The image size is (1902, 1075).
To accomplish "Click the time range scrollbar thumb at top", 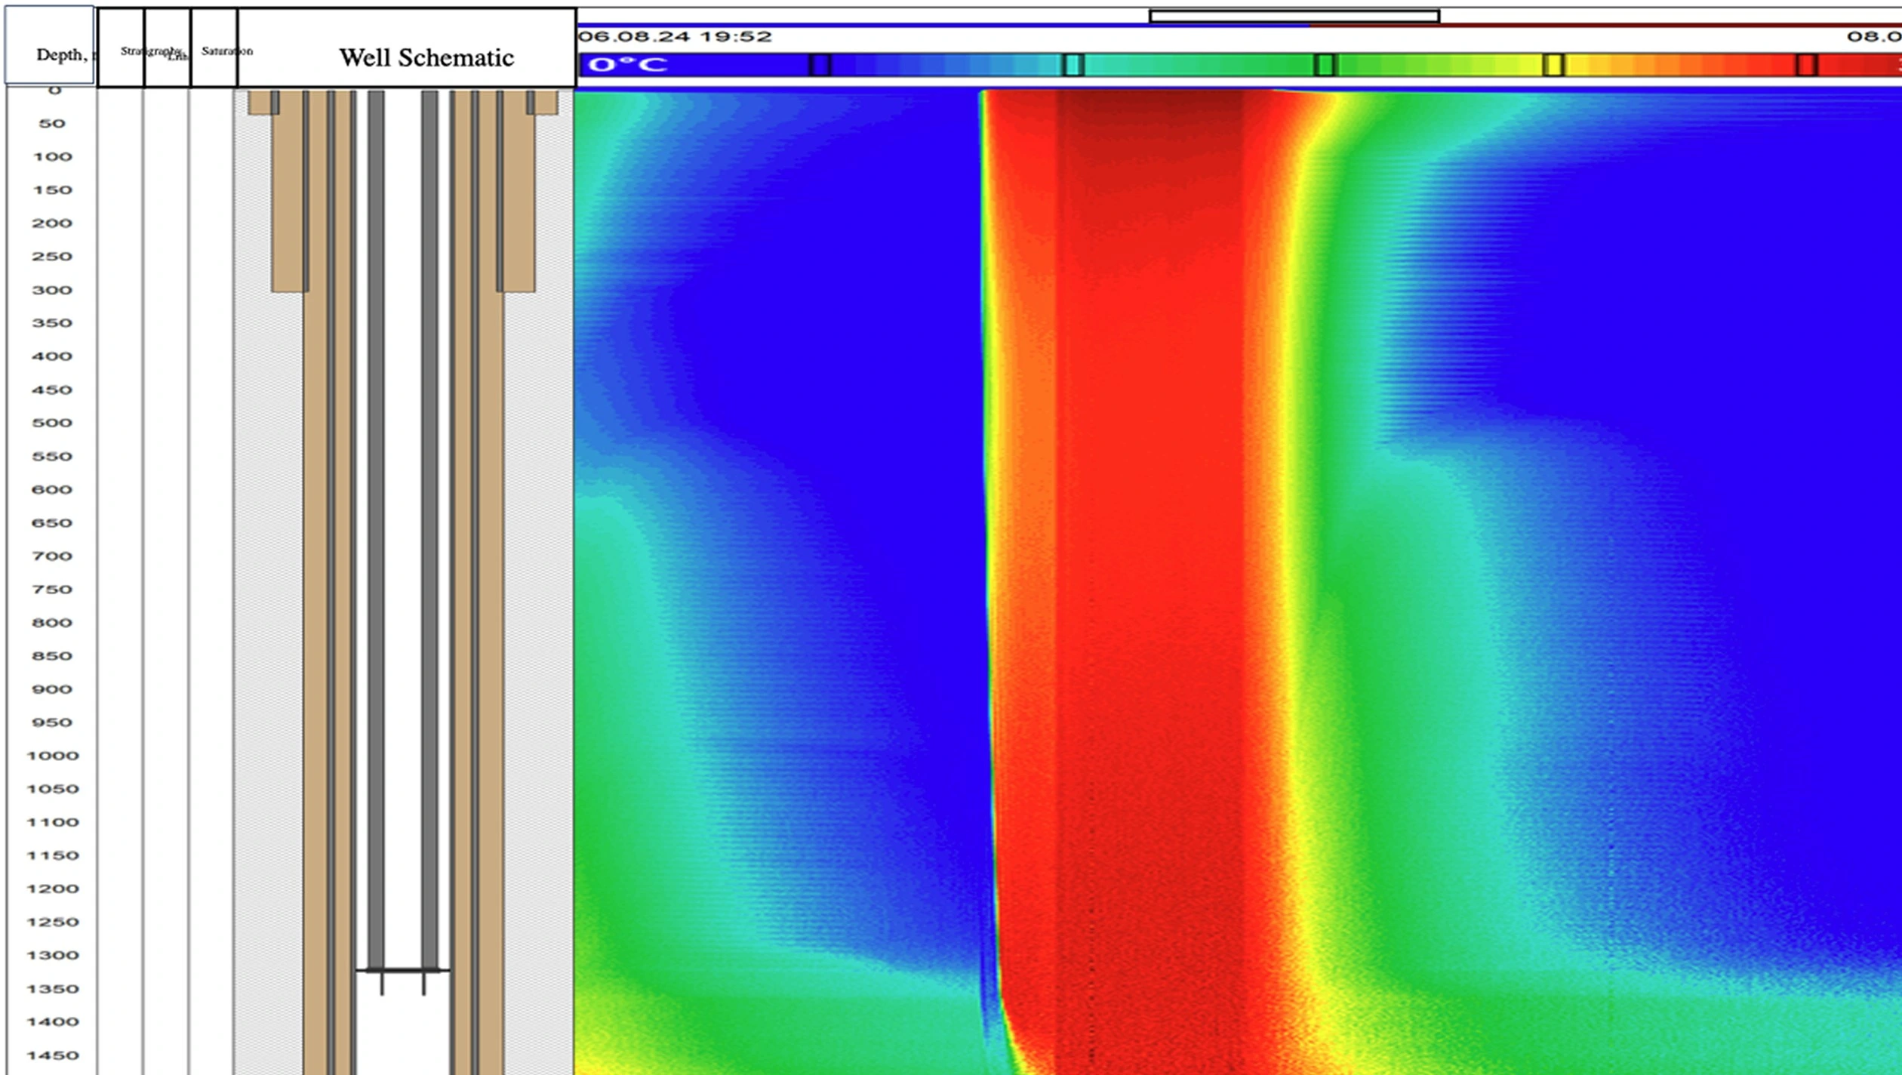I will [1294, 16].
